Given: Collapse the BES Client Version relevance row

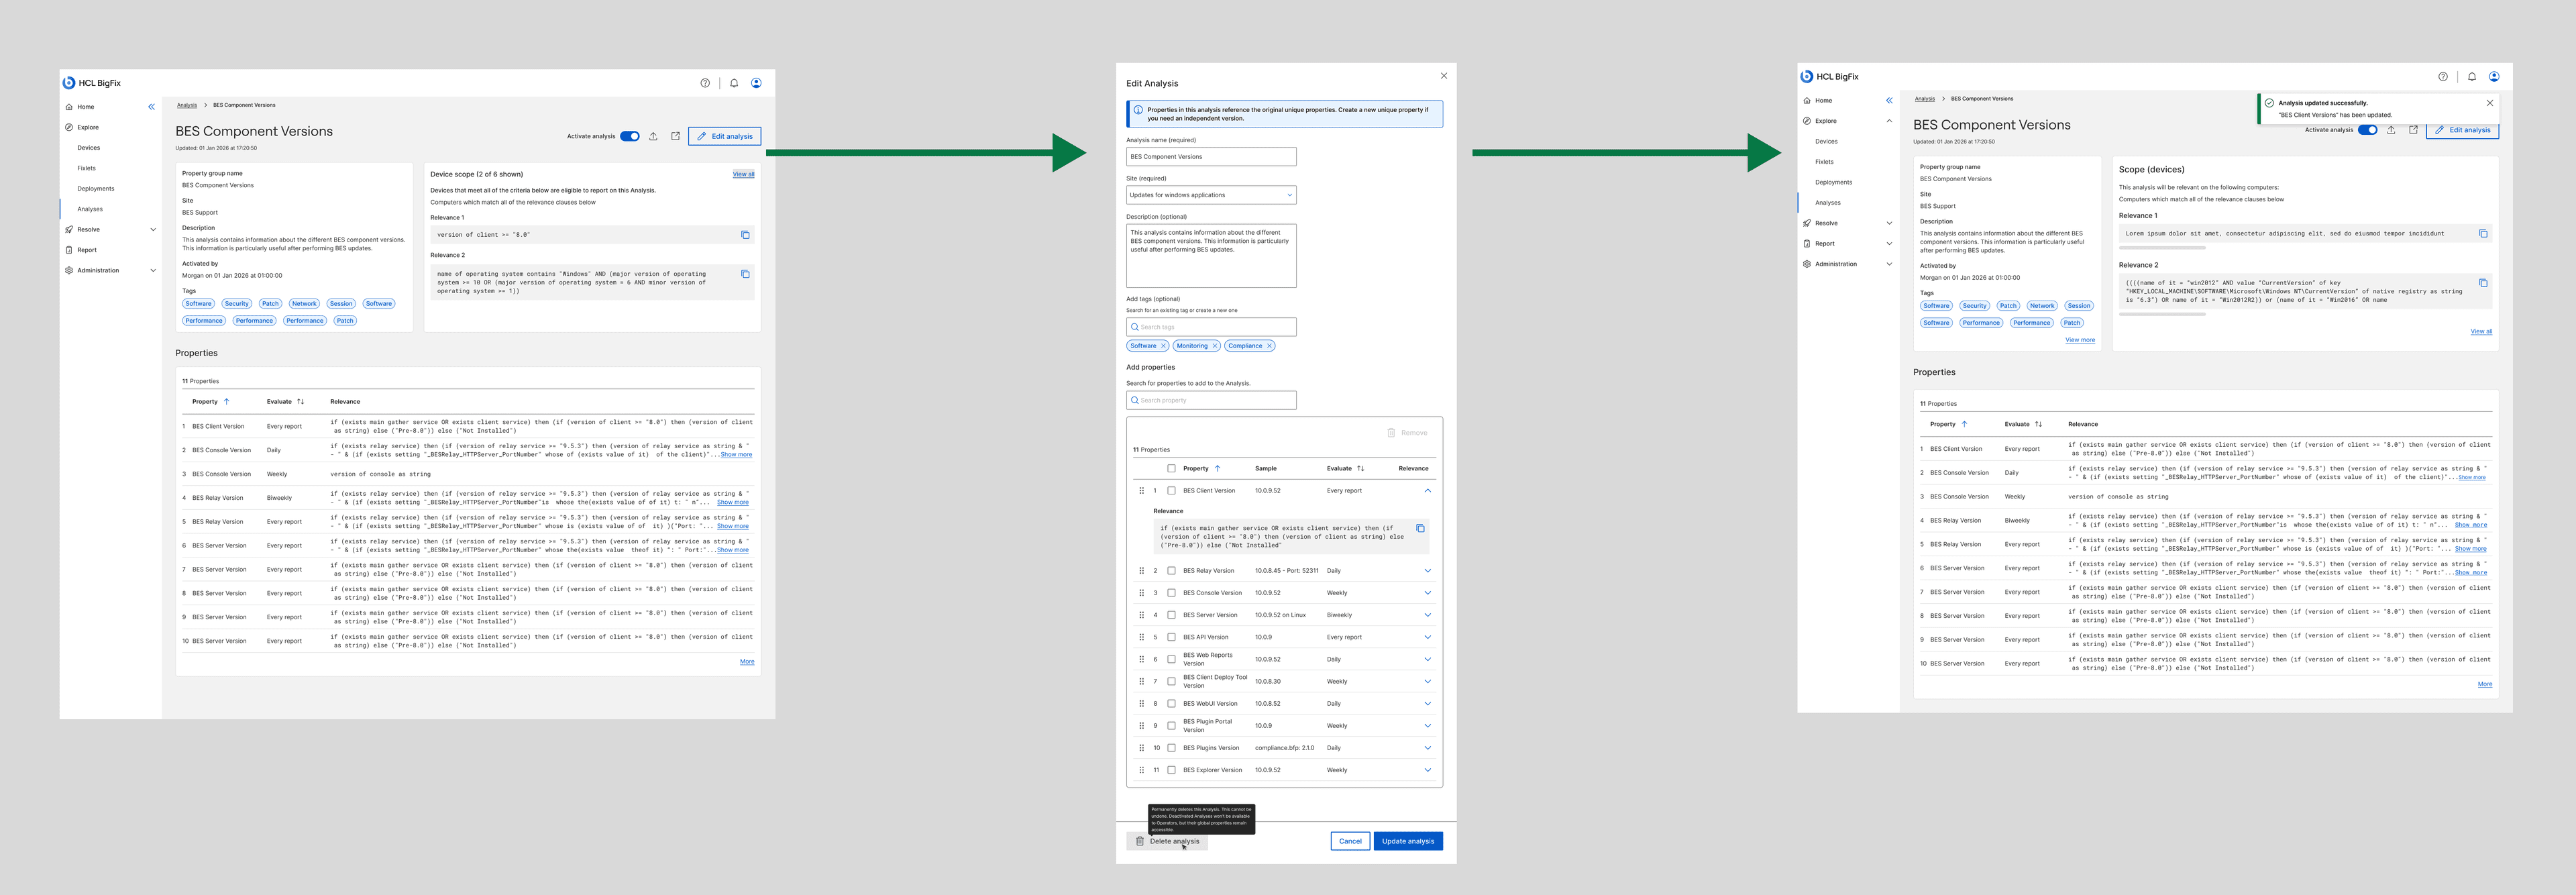Looking at the screenshot, I should click(1427, 491).
